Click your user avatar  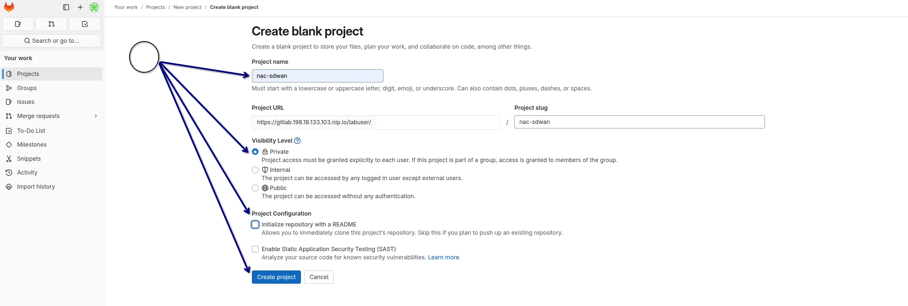pos(94,7)
